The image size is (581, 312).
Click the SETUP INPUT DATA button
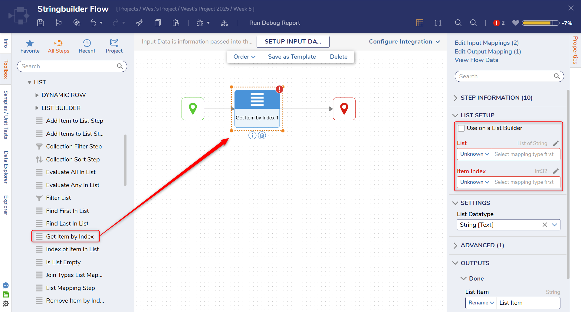click(293, 42)
